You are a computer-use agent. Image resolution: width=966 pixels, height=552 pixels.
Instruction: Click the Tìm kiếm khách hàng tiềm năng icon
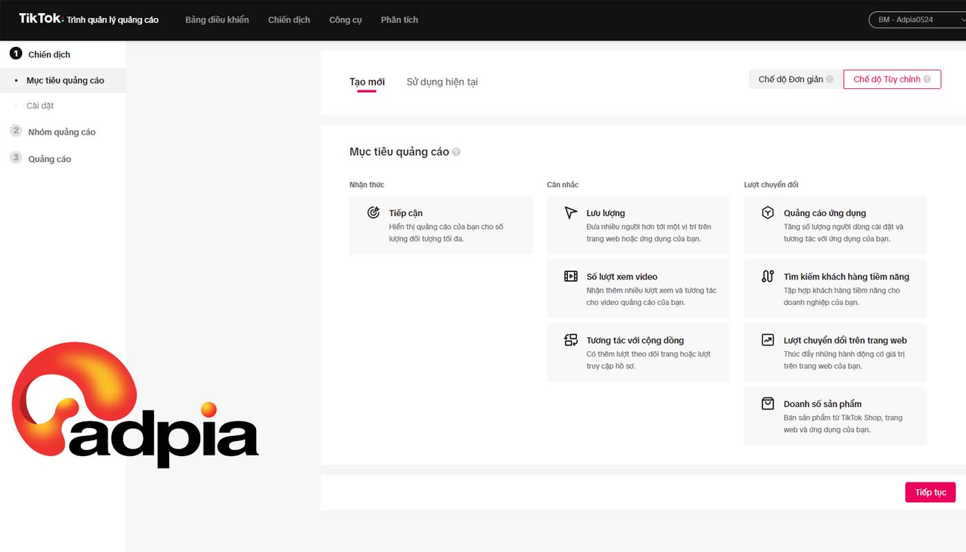(x=768, y=276)
